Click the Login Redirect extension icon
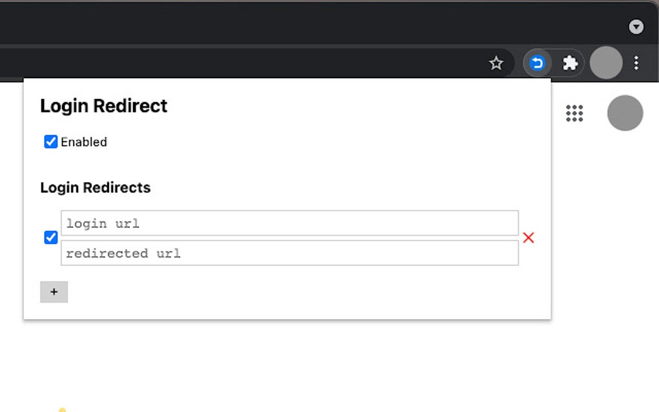 pyautogui.click(x=537, y=63)
